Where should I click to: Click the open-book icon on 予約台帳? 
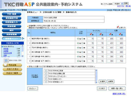6,65
